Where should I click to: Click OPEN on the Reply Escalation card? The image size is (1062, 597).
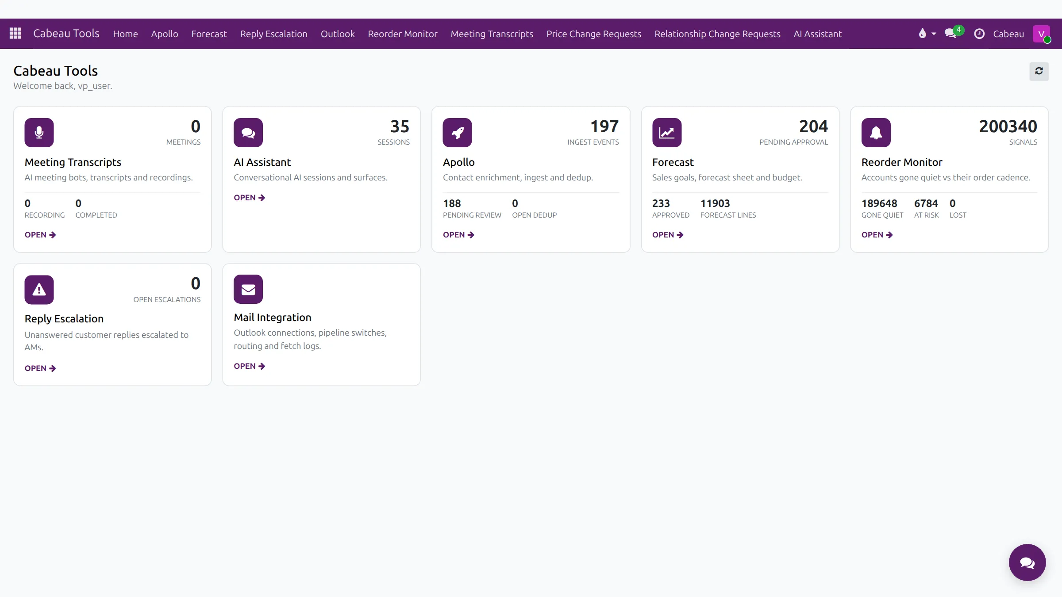click(x=40, y=368)
